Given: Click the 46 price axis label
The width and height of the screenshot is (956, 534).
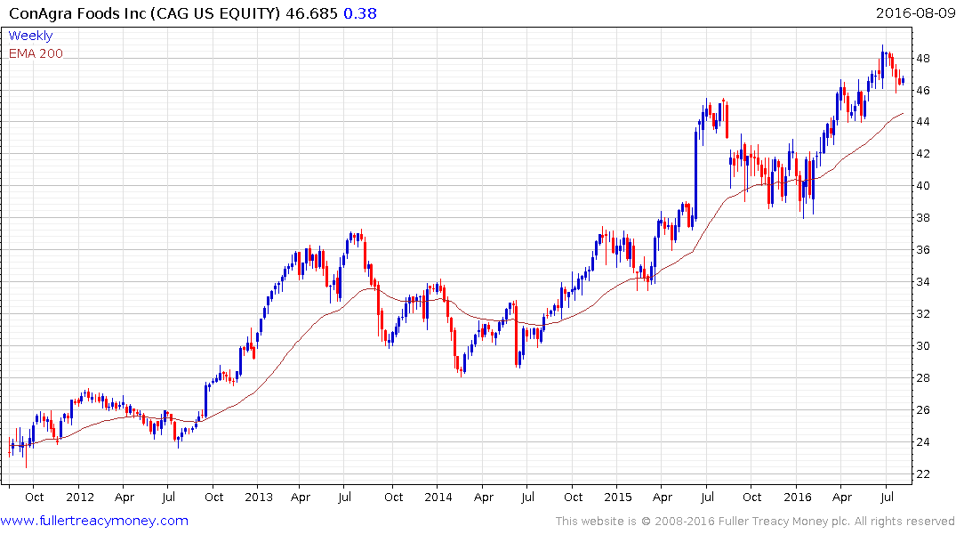Looking at the screenshot, I should coord(922,90).
